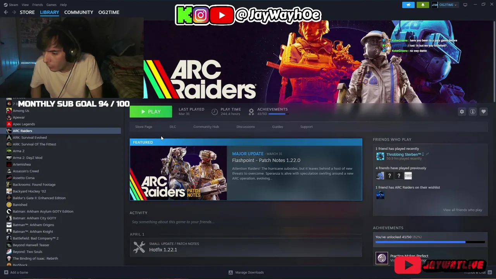Add ARC Raiders to favorites heart
The height and width of the screenshot is (279, 496).
pyautogui.click(x=483, y=112)
